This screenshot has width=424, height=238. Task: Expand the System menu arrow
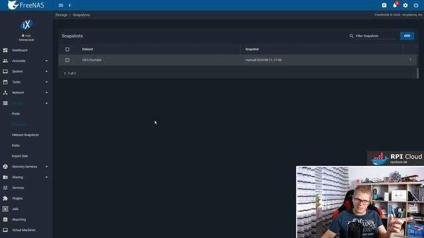tap(46, 71)
